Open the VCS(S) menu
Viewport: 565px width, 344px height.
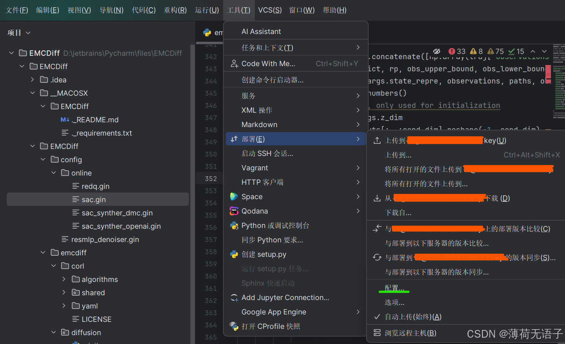[x=270, y=10]
